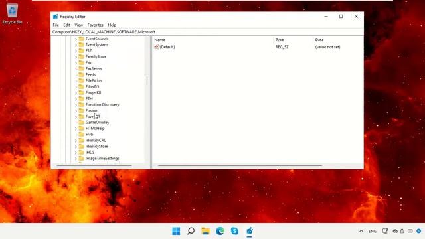Expand the Fusion key
The image size is (425, 239).
tap(76, 111)
